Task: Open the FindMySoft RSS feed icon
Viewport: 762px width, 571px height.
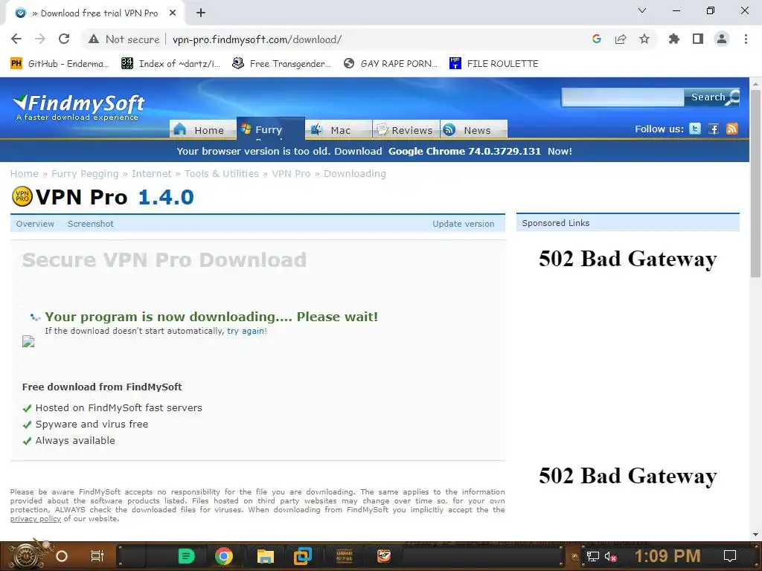Action: tap(732, 129)
